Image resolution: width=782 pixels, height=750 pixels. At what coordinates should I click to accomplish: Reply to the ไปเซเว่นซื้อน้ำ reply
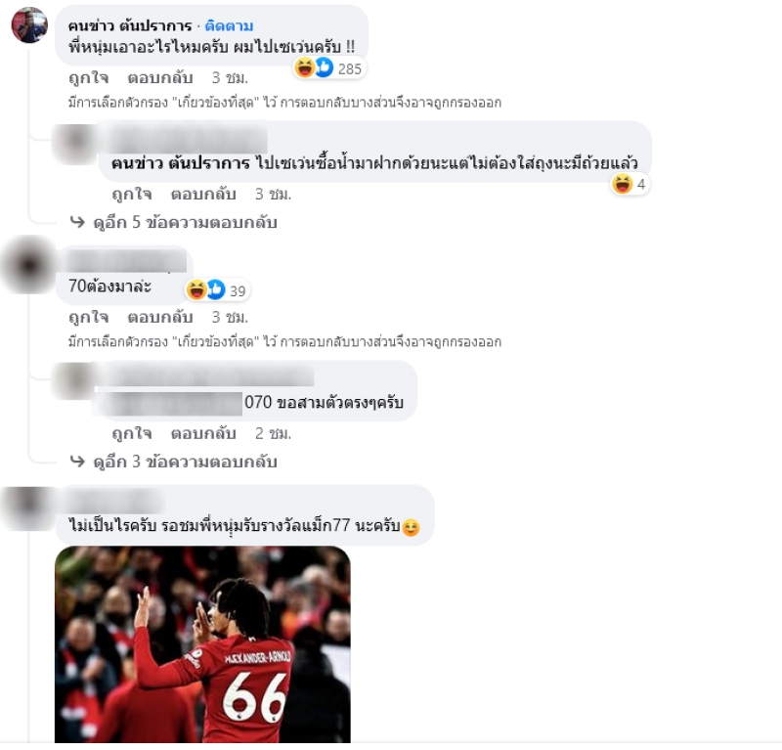click(203, 195)
